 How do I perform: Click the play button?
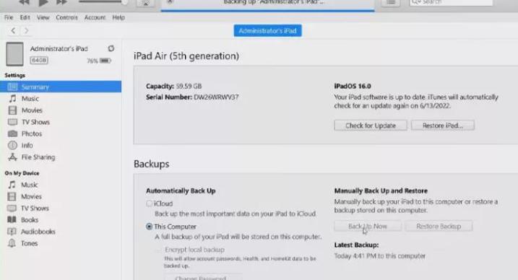pos(43,3)
